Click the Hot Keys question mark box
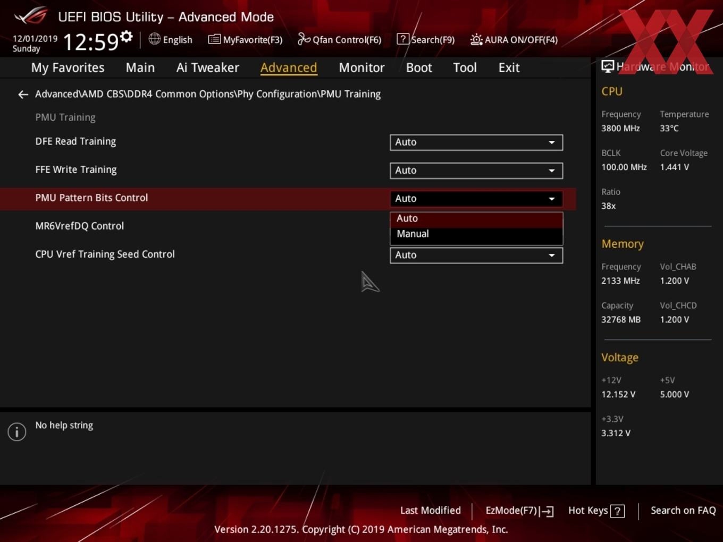723x542 pixels. click(x=617, y=511)
